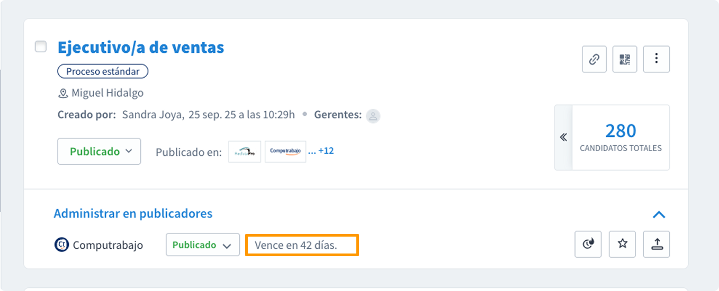Open the Computrabajo Publicado status dropdown
The height and width of the screenshot is (291, 719).
tap(202, 245)
